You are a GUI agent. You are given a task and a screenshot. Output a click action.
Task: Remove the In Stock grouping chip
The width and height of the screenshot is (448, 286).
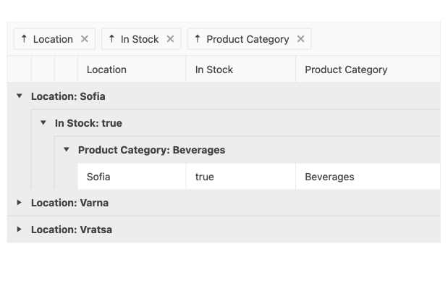point(170,39)
